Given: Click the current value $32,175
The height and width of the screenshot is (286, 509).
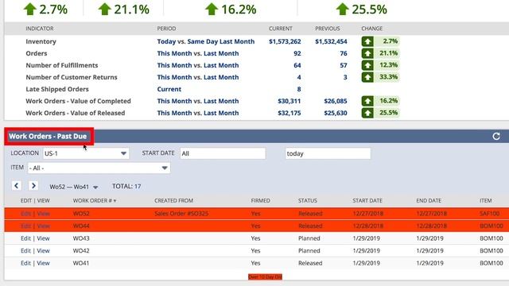Looking at the screenshot, I should click(x=289, y=113).
